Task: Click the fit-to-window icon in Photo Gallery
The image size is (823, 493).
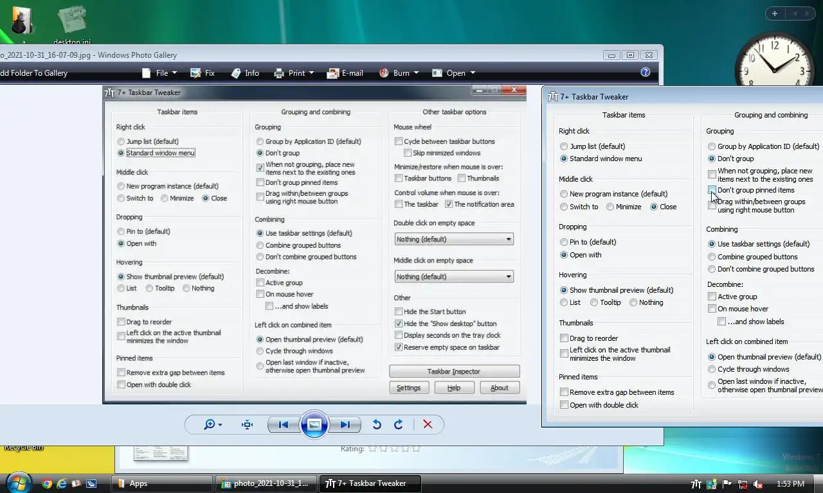Action: pos(247,424)
